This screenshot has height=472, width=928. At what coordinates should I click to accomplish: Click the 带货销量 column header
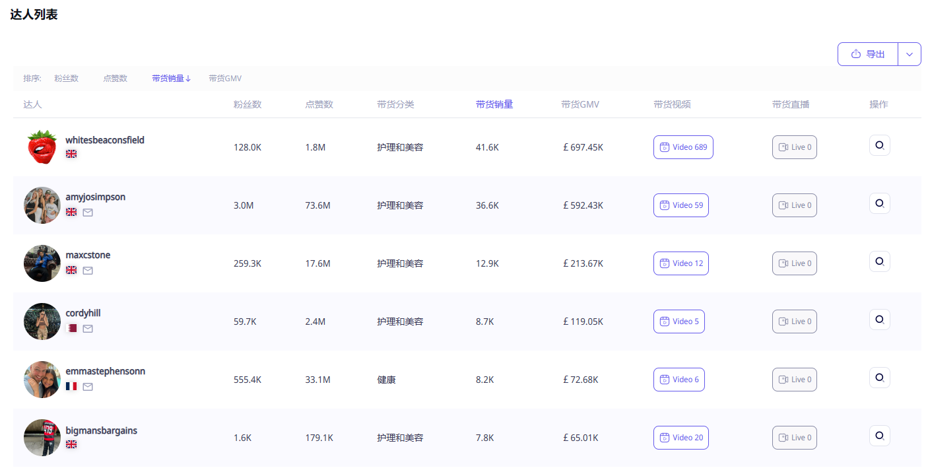tap(494, 104)
